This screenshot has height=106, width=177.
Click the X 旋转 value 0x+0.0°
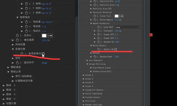click(x=47, y=4)
